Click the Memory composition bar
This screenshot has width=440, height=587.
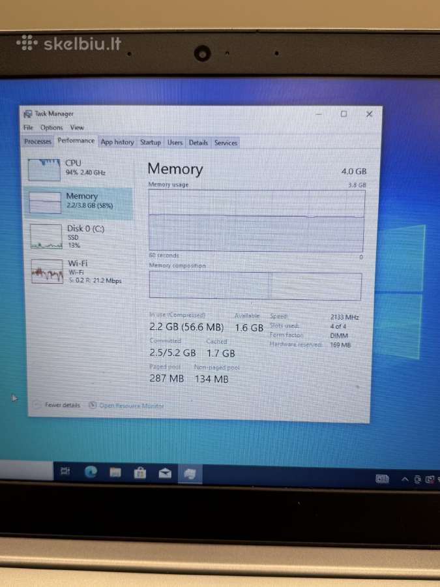tap(255, 286)
